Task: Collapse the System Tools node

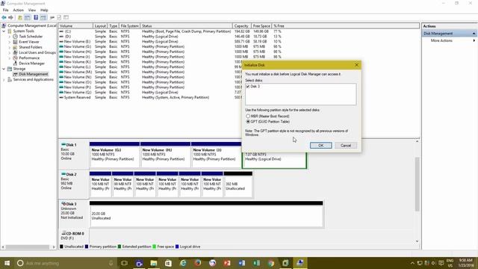Action: [x=4, y=31]
